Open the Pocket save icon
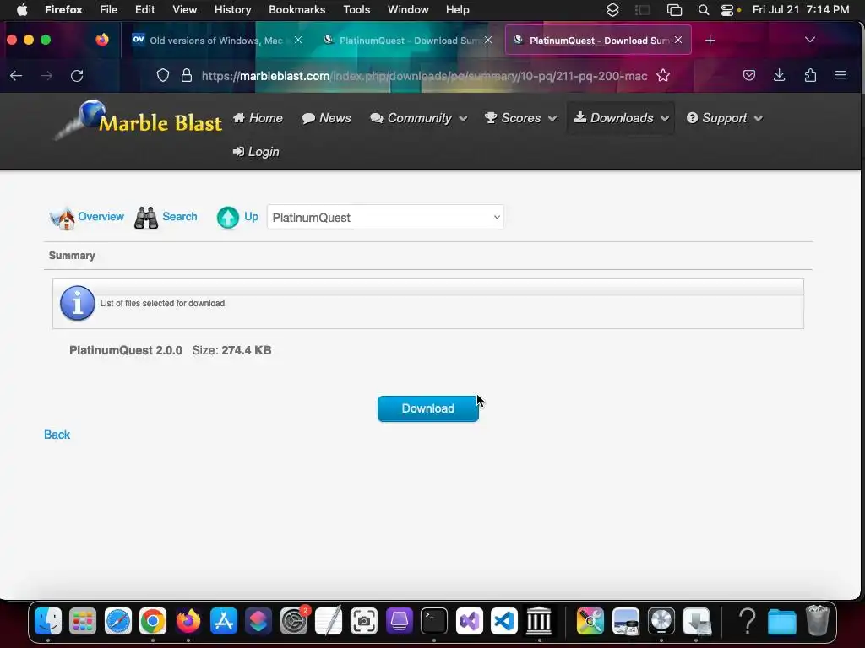Viewport: 865px width, 648px height. click(x=748, y=75)
